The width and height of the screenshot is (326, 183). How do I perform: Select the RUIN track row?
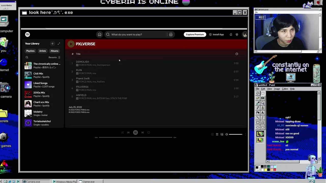[x=155, y=72]
